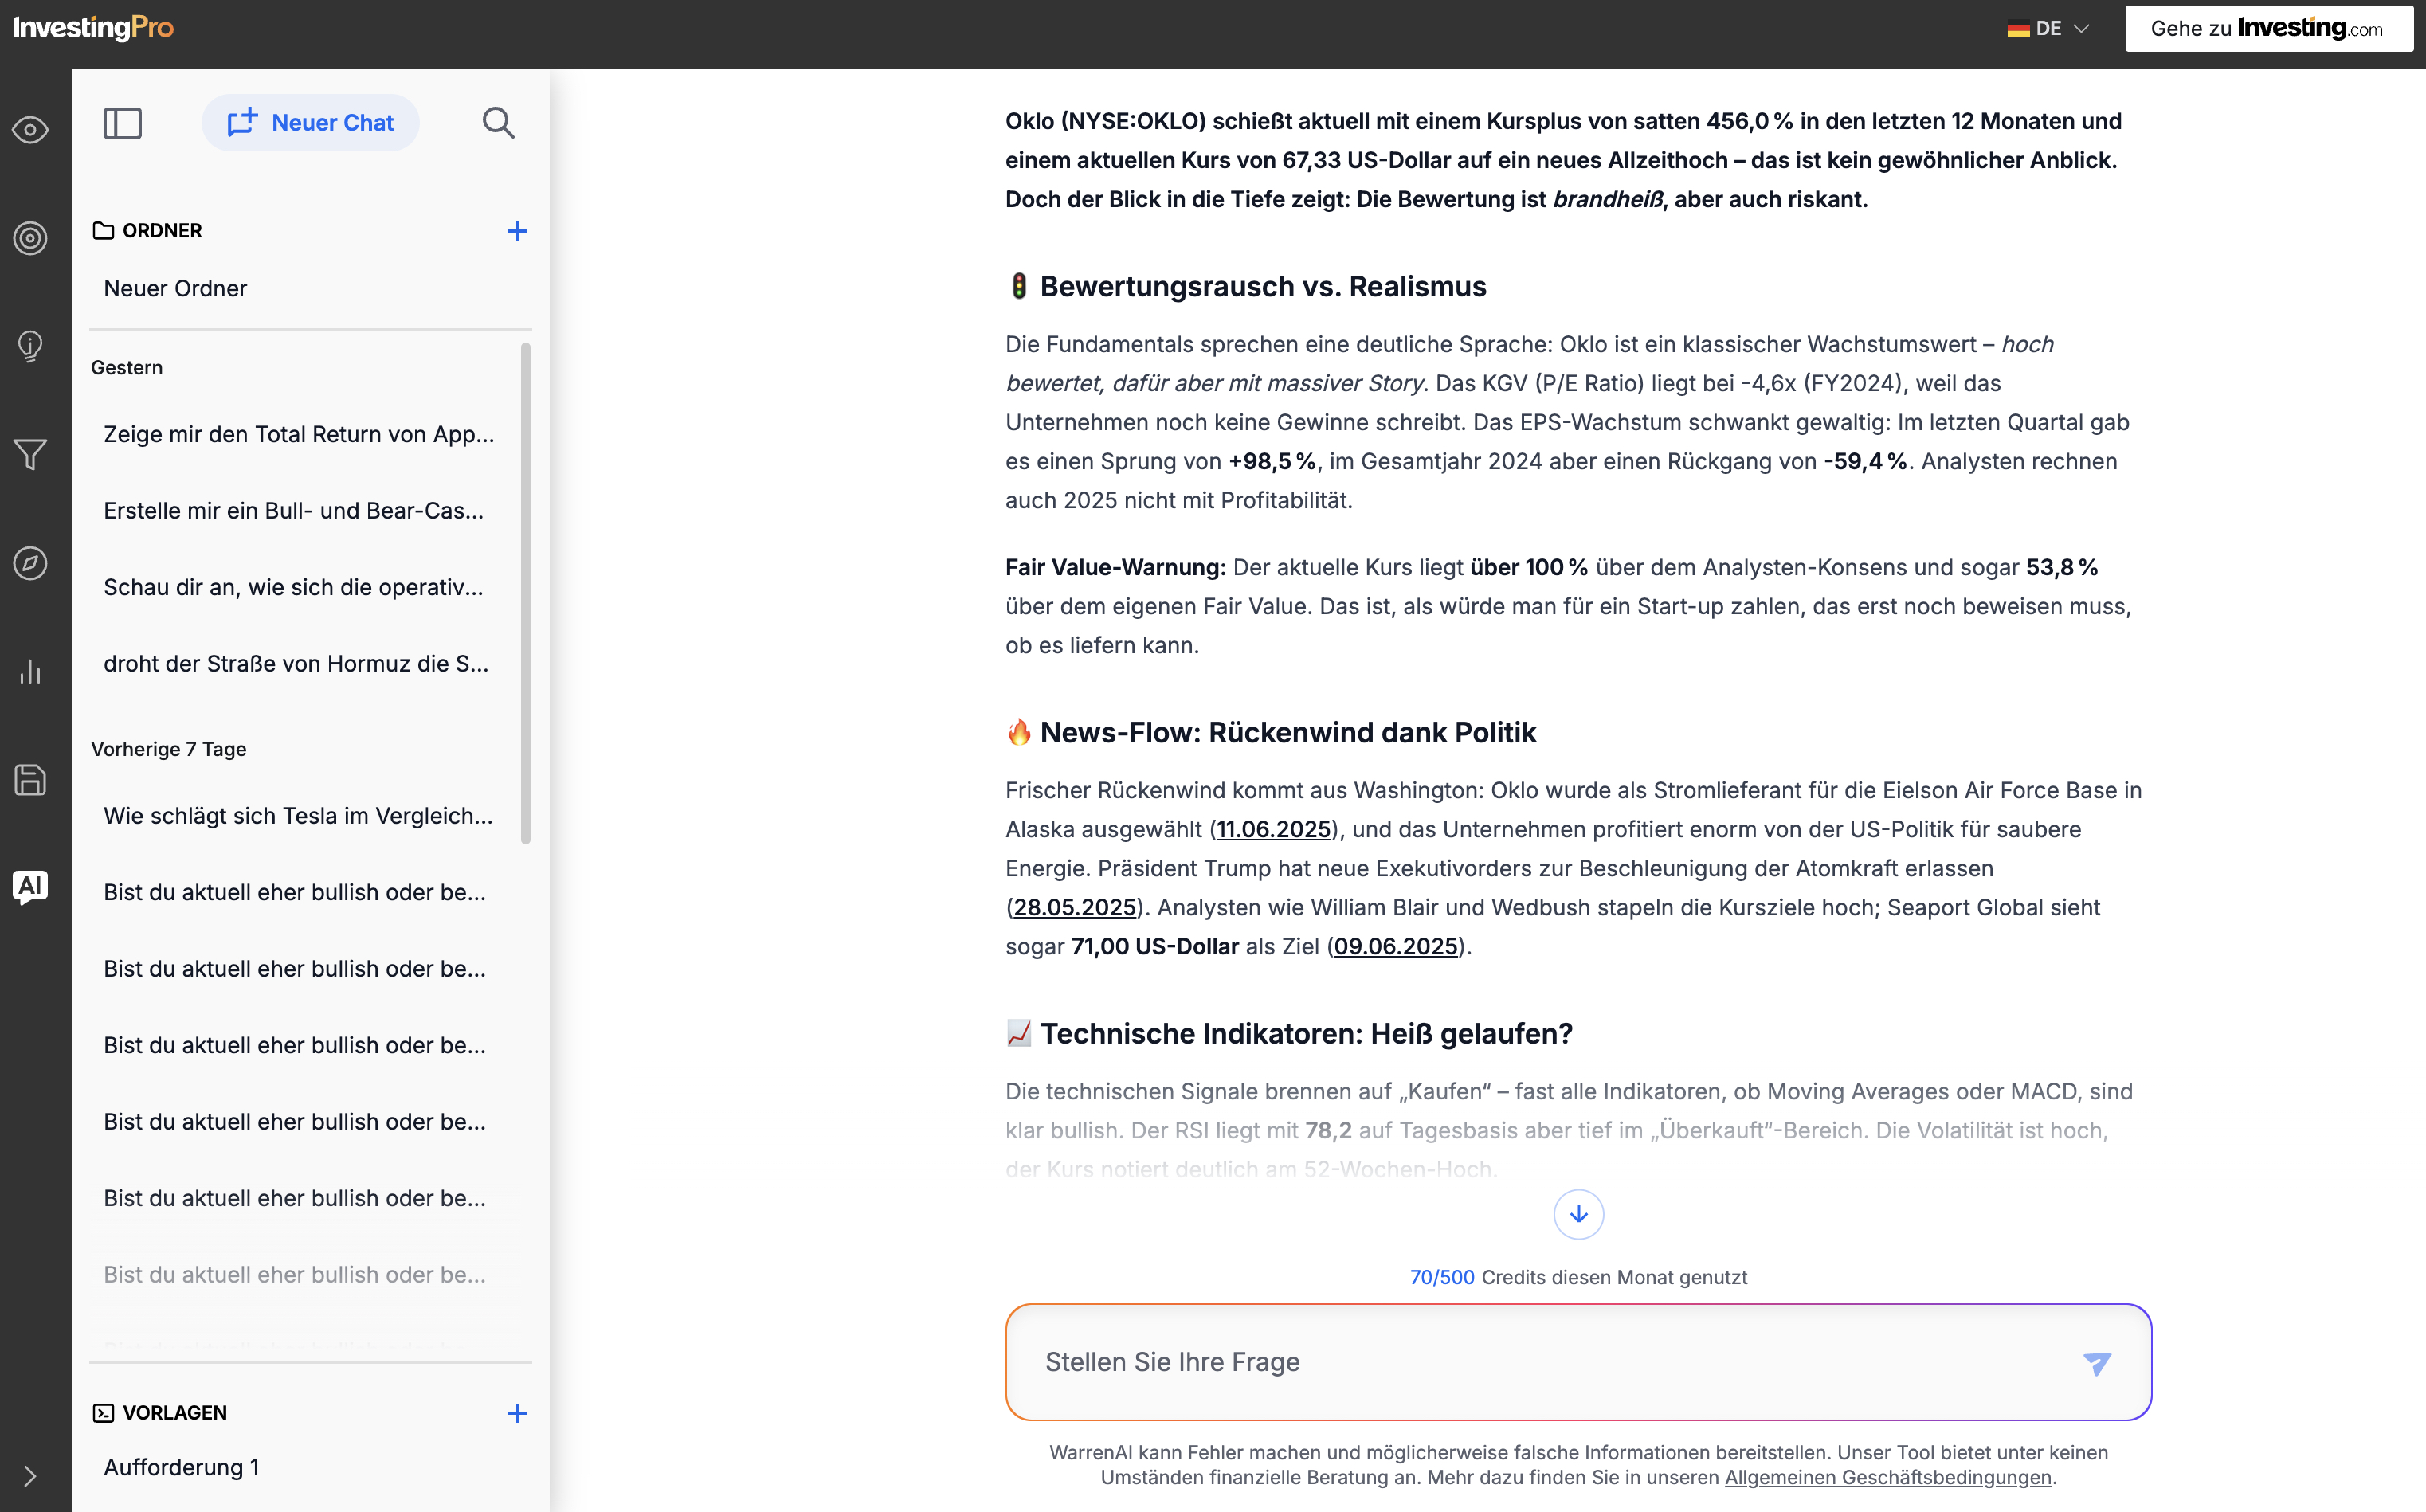Open the compass explore icon

click(x=30, y=563)
